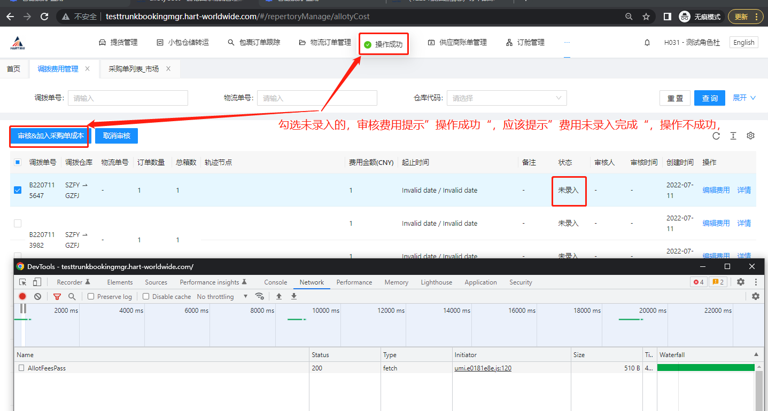Image resolution: width=768 pixels, height=411 pixels.
Task: Clear the DevTools network log
Action: 37,296
